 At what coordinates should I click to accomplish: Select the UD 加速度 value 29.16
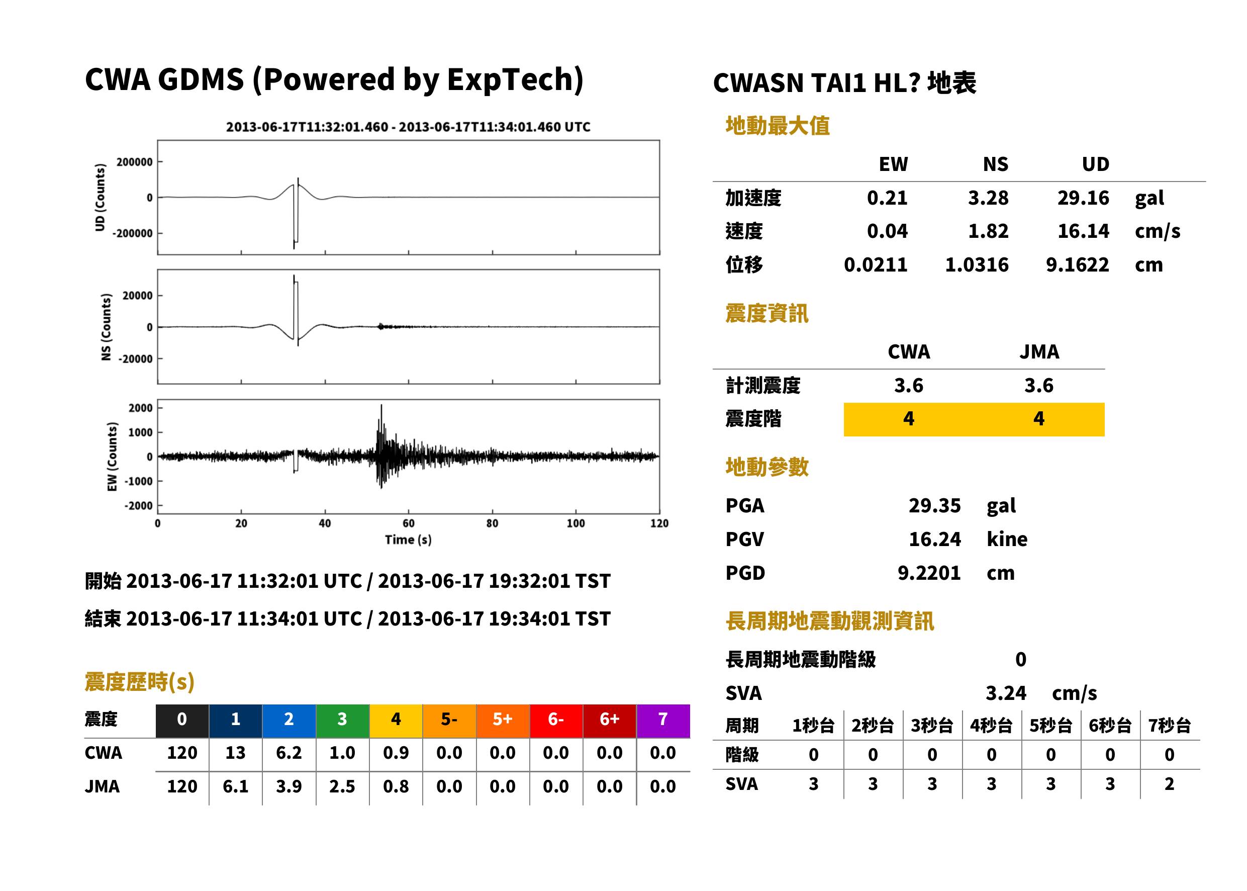pyautogui.click(x=1083, y=198)
